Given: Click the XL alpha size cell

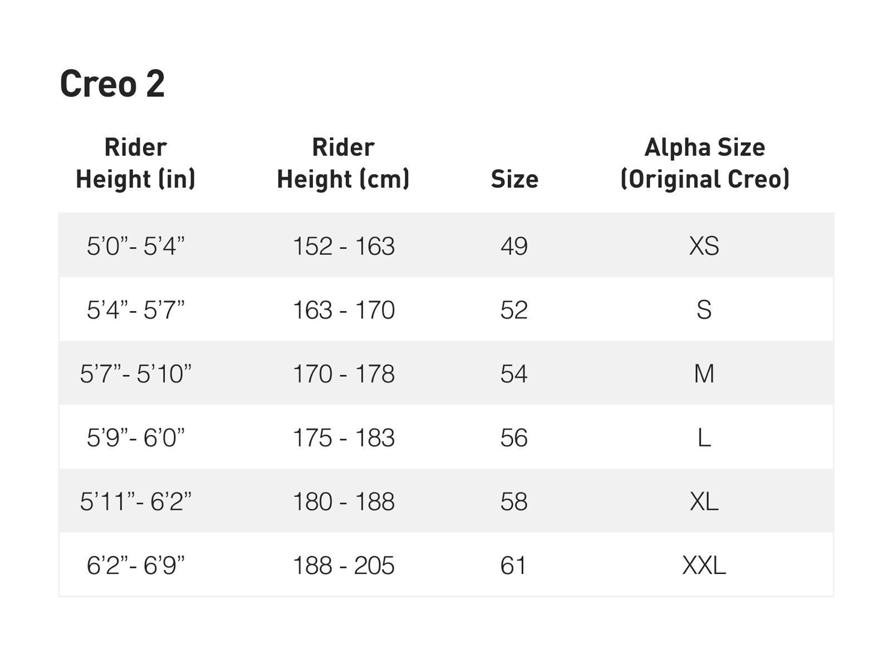Looking at the screenshot, I should [x=704, y=502].
